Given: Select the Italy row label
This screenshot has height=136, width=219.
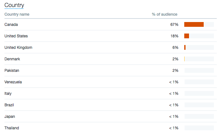Looking at the screenshot, I should click(x=8, y=94).
